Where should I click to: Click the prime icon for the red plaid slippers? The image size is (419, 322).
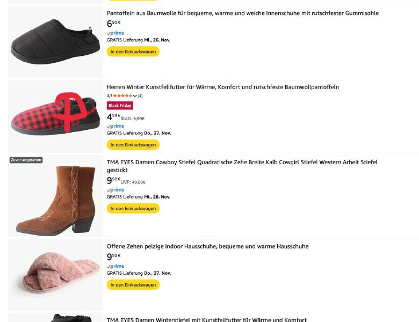click(x=115, y=127)
